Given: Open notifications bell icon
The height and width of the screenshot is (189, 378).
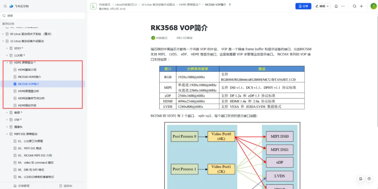Looking at the screenshot, I should point(336,6).
